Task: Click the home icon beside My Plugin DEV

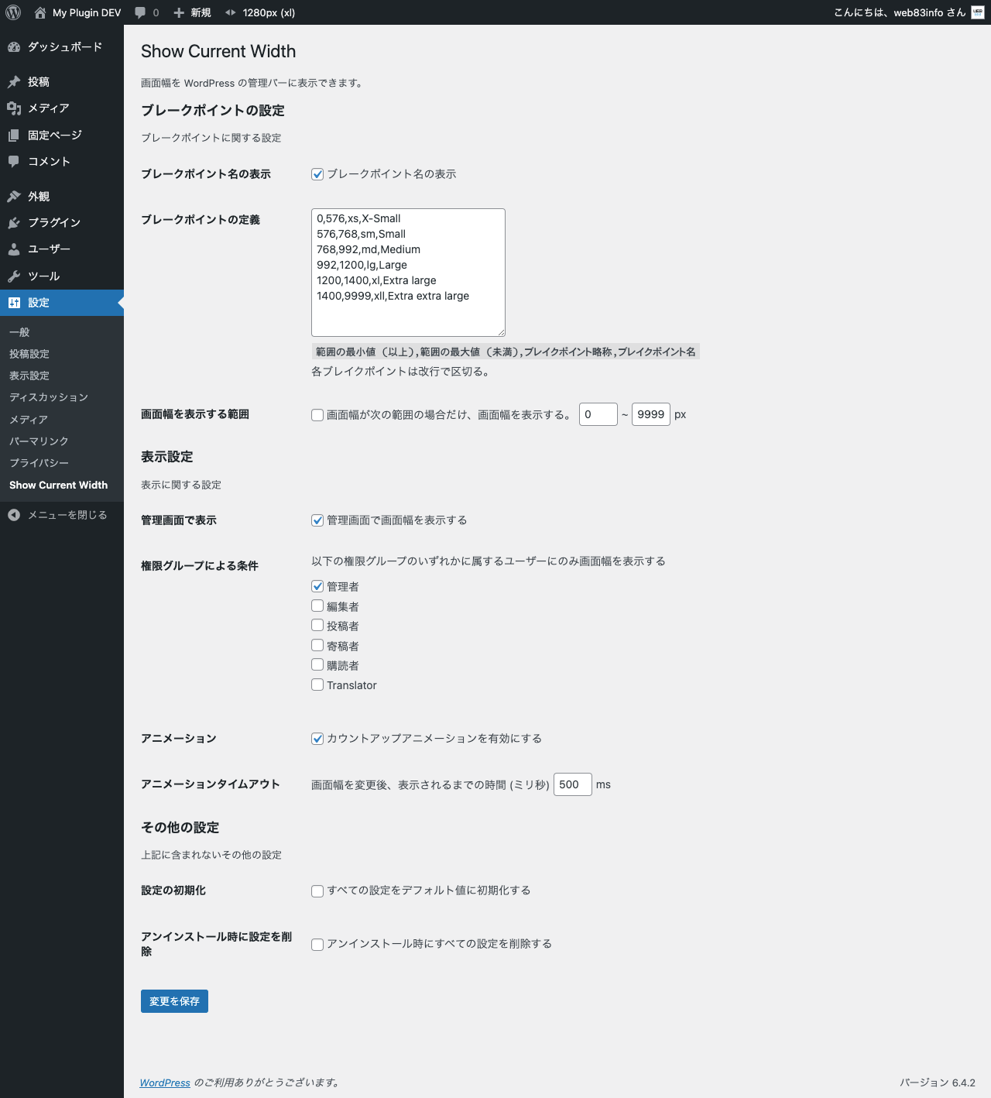Action: [x=40, y=12]
